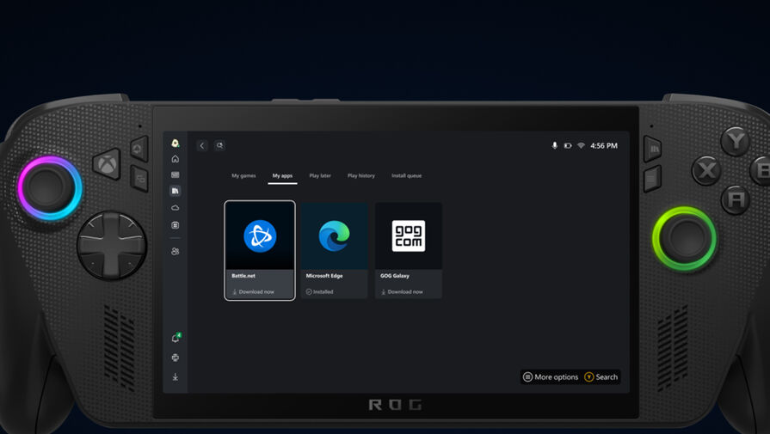770x434 pixels.
Task: Select the Battle.net app artwork
Action: pos(260,235)
